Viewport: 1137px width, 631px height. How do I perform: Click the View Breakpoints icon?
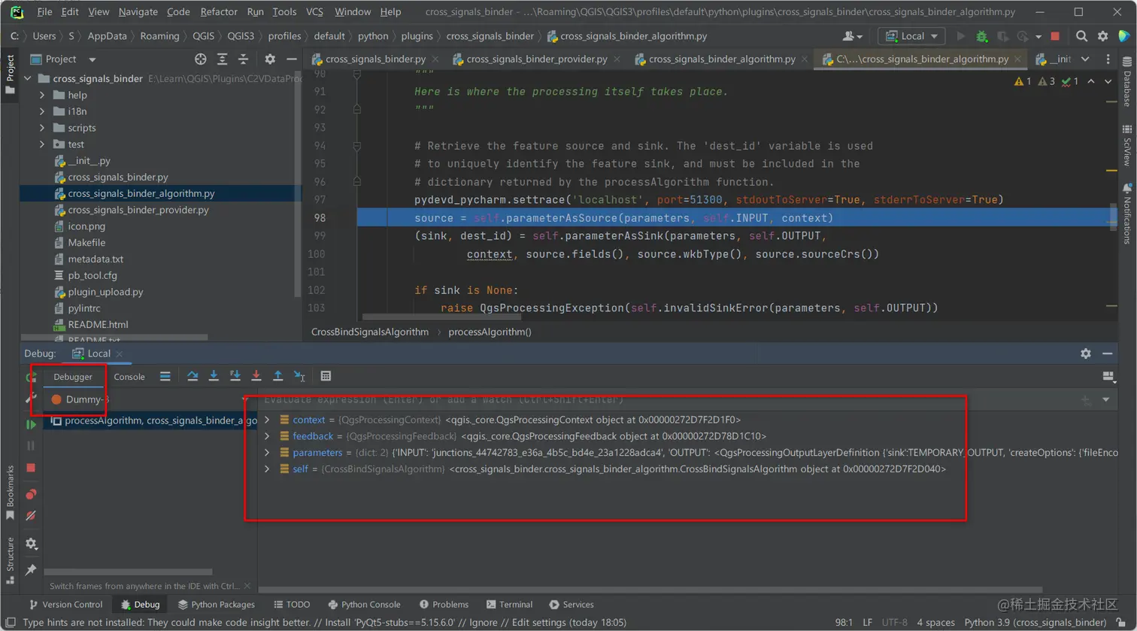click(31, 494)
